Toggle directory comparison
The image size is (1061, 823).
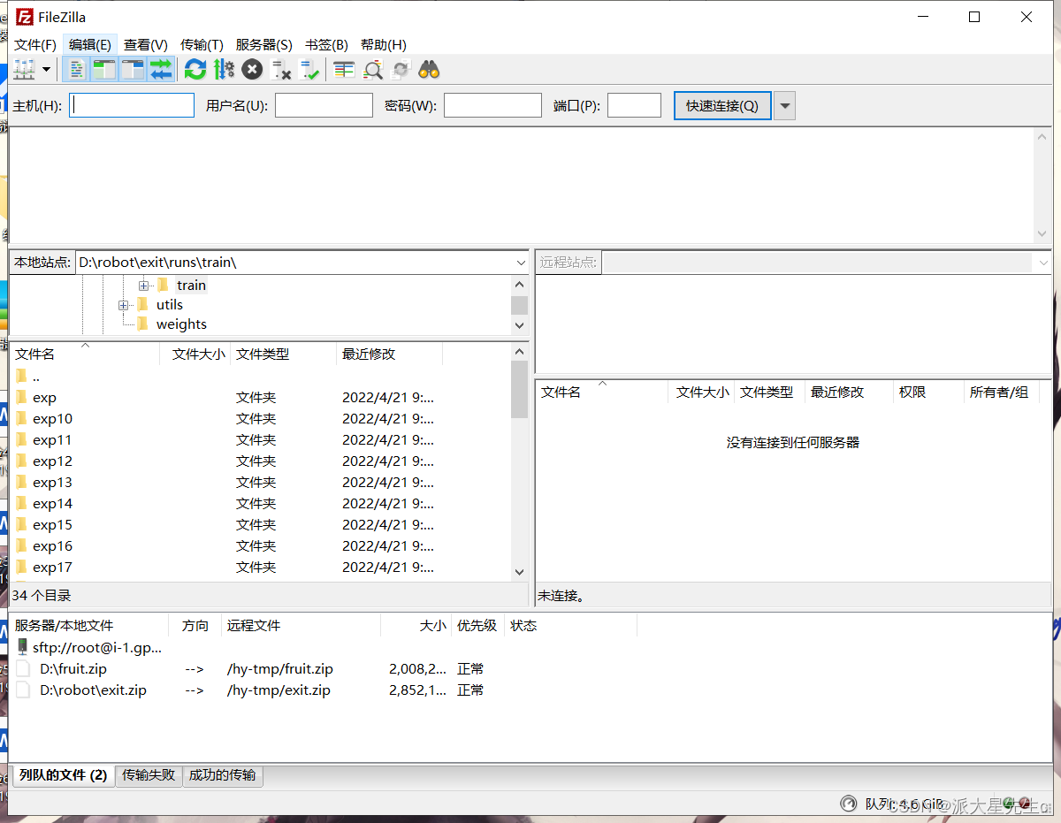pos(373,70)
